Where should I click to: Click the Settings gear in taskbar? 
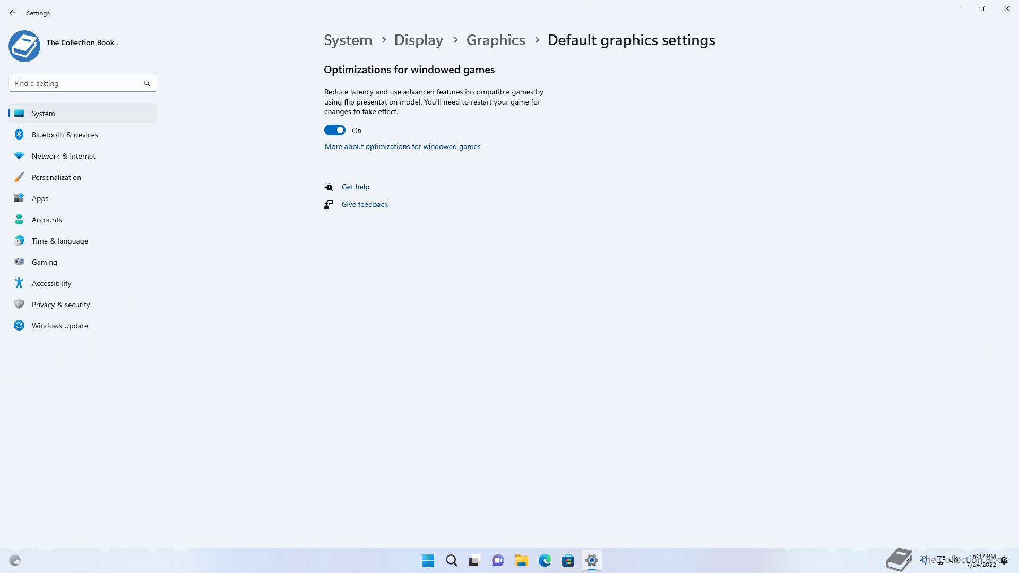pos(591,560)
